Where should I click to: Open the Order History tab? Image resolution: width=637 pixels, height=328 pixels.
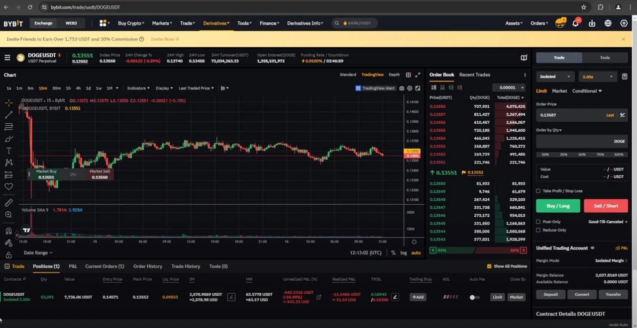(x=147, y=266)
